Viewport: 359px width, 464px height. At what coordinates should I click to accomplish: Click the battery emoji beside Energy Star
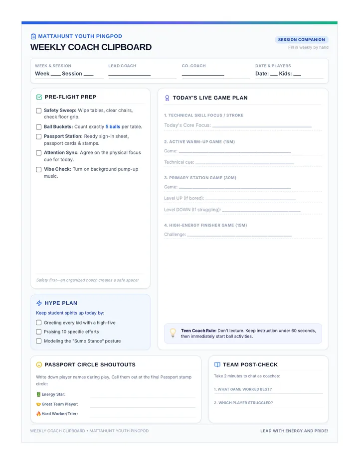[38, 394]
